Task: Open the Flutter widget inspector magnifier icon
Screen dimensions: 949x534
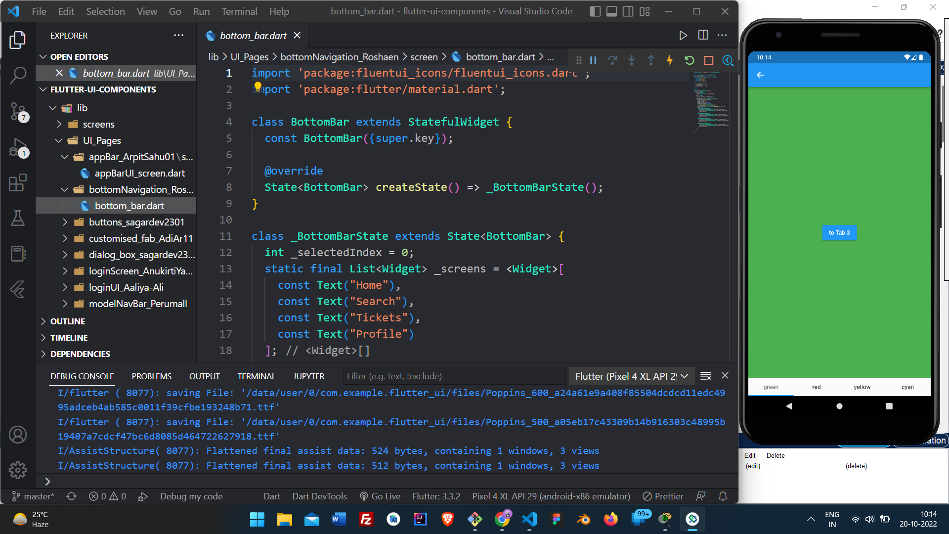Action: click(x=728, y=60)
